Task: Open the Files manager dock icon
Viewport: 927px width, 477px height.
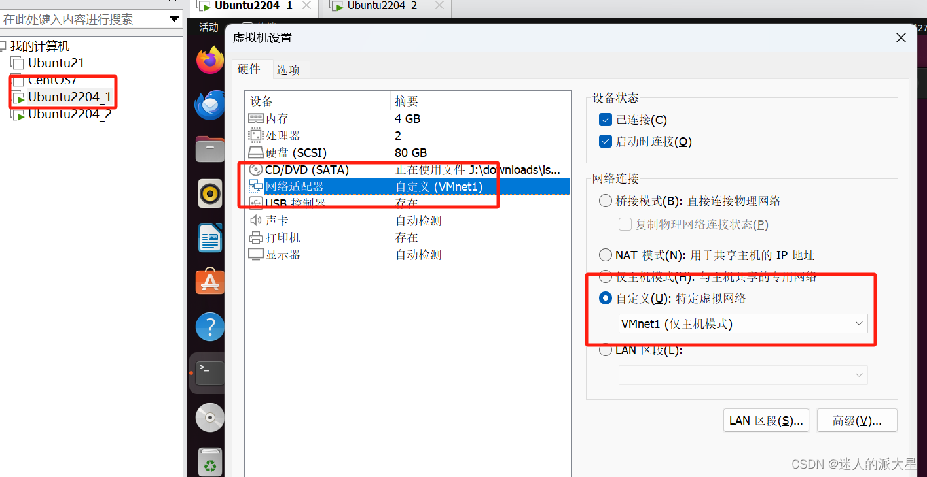Action: 209,150
